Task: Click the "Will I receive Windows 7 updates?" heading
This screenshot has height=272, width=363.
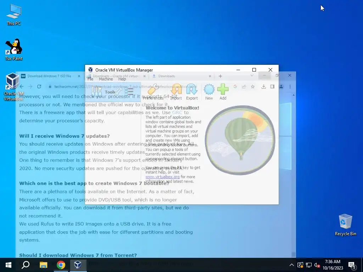Action: (65, 136)
